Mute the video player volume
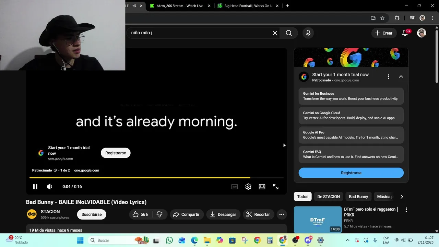 pos(50,187)
